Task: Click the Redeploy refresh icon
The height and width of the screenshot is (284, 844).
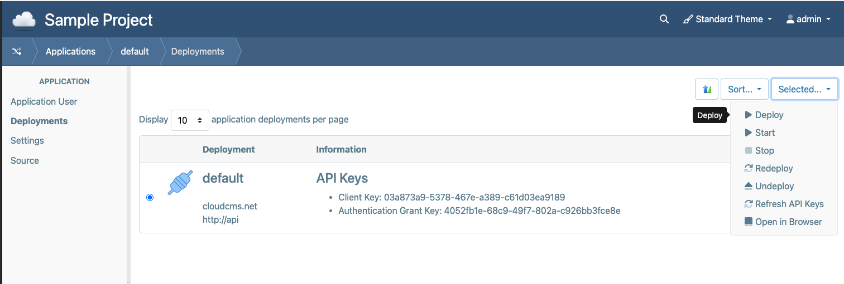Action: (x=749, y=168)
